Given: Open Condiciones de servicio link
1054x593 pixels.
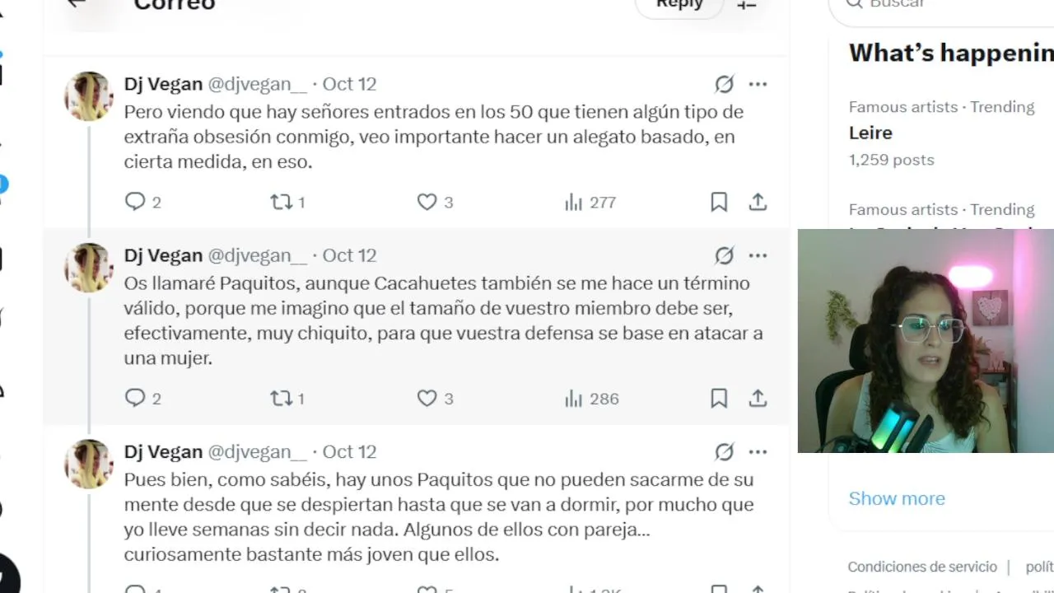Looking at the screenshot, I should [x=922, y=567].
